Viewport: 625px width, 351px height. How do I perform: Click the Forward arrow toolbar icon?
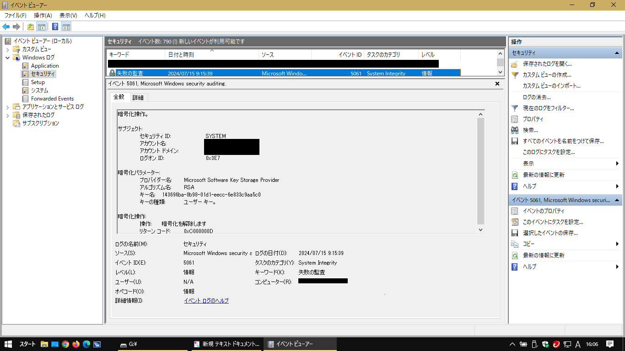pos(16,27)
